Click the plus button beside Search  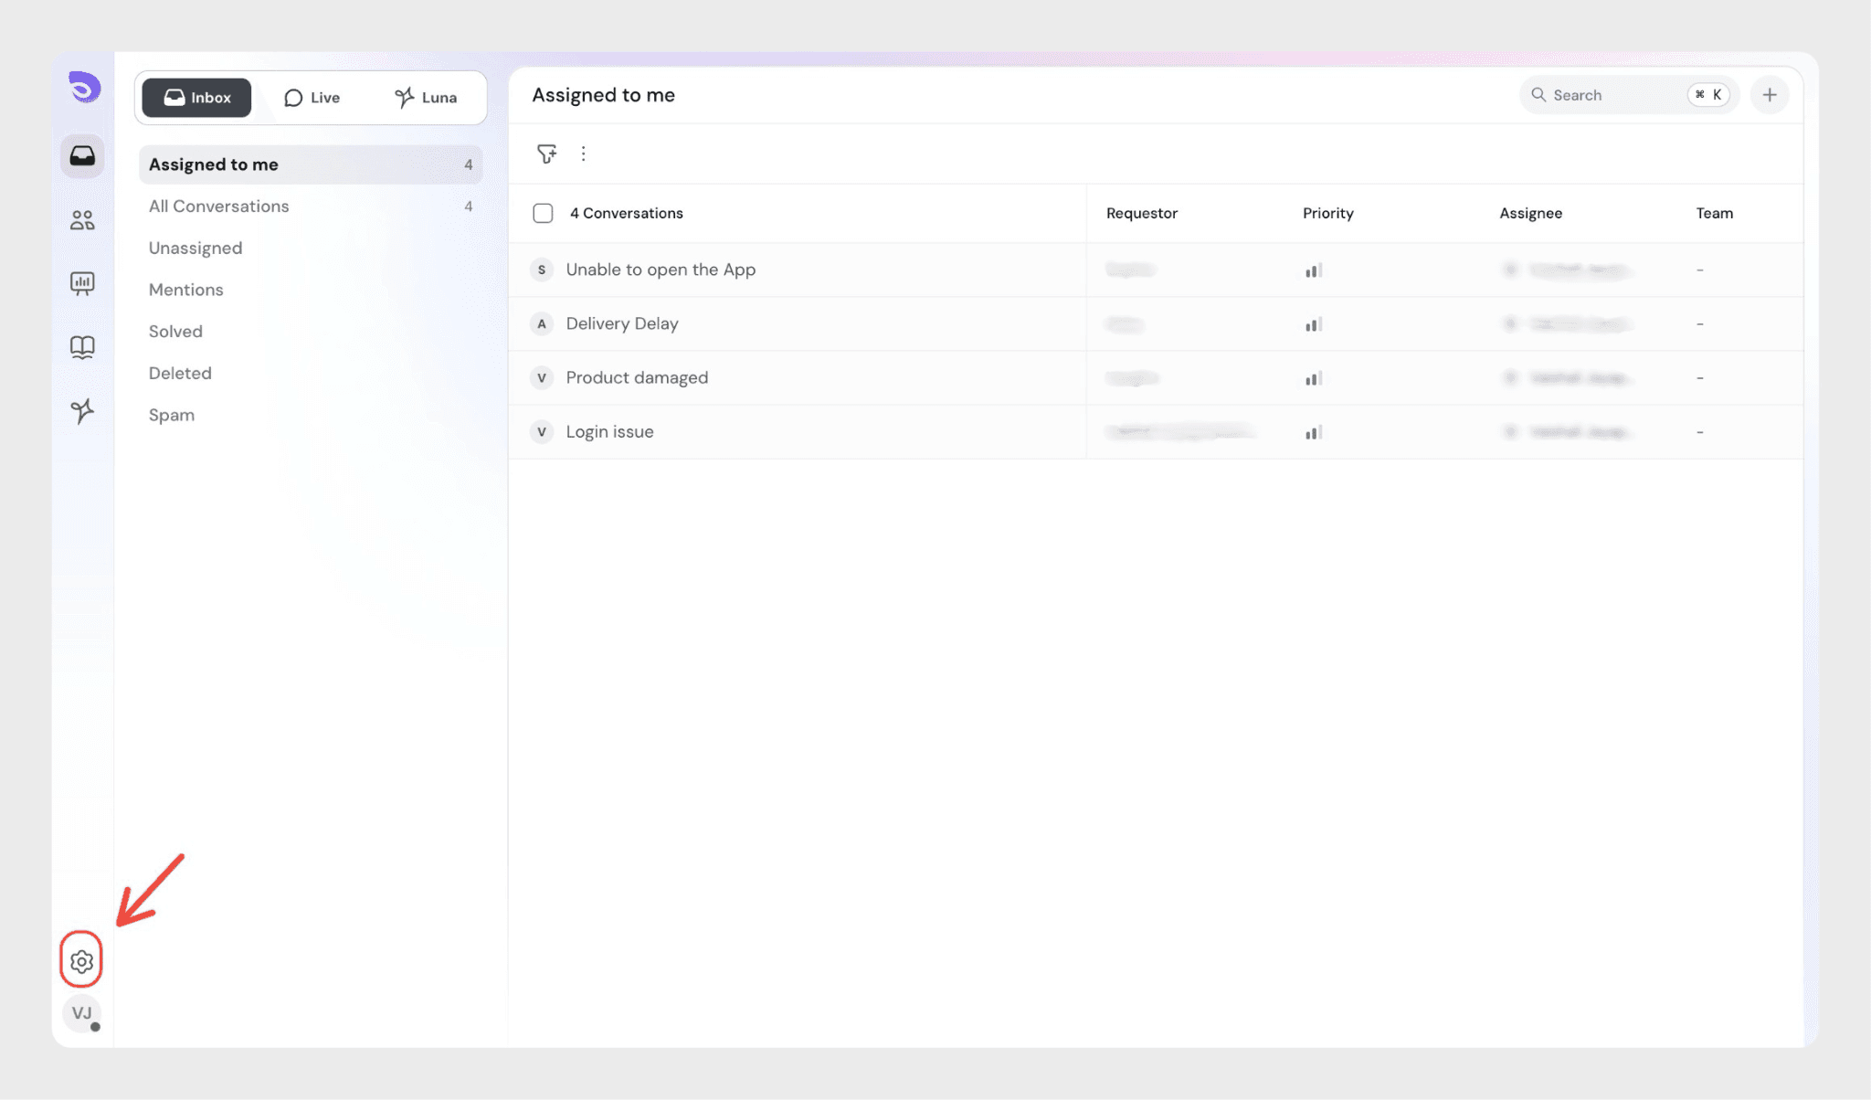(x=1770, y=95)
